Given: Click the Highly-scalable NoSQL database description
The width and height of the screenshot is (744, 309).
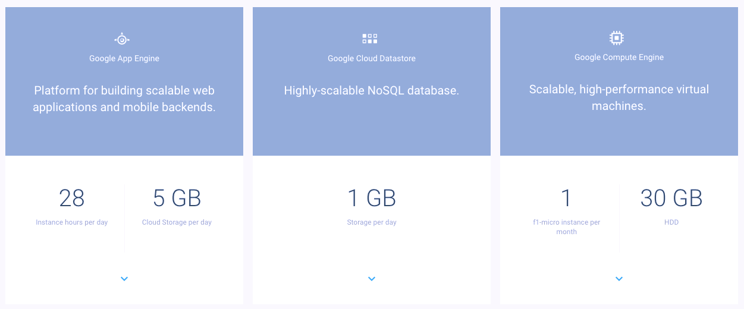Looking at the screenshot, I should (372, 91).
